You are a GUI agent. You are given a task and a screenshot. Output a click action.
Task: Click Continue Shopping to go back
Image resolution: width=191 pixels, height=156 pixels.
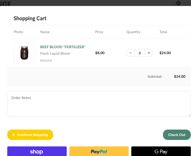pyautogui.click(x=30, y=135)
